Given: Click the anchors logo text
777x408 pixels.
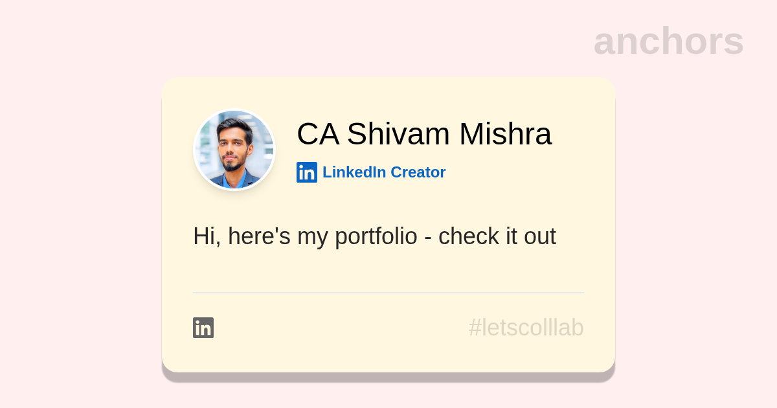Looking at the screenshot, I should pyautogui.click(x=668, y=41).
